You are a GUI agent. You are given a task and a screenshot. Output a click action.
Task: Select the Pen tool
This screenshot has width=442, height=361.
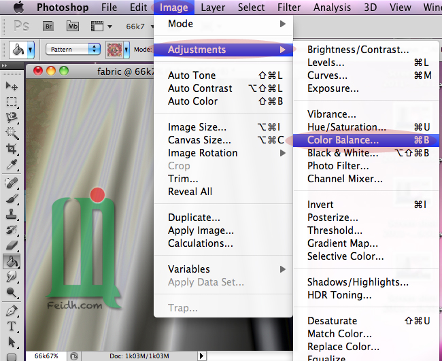[12, 311]
